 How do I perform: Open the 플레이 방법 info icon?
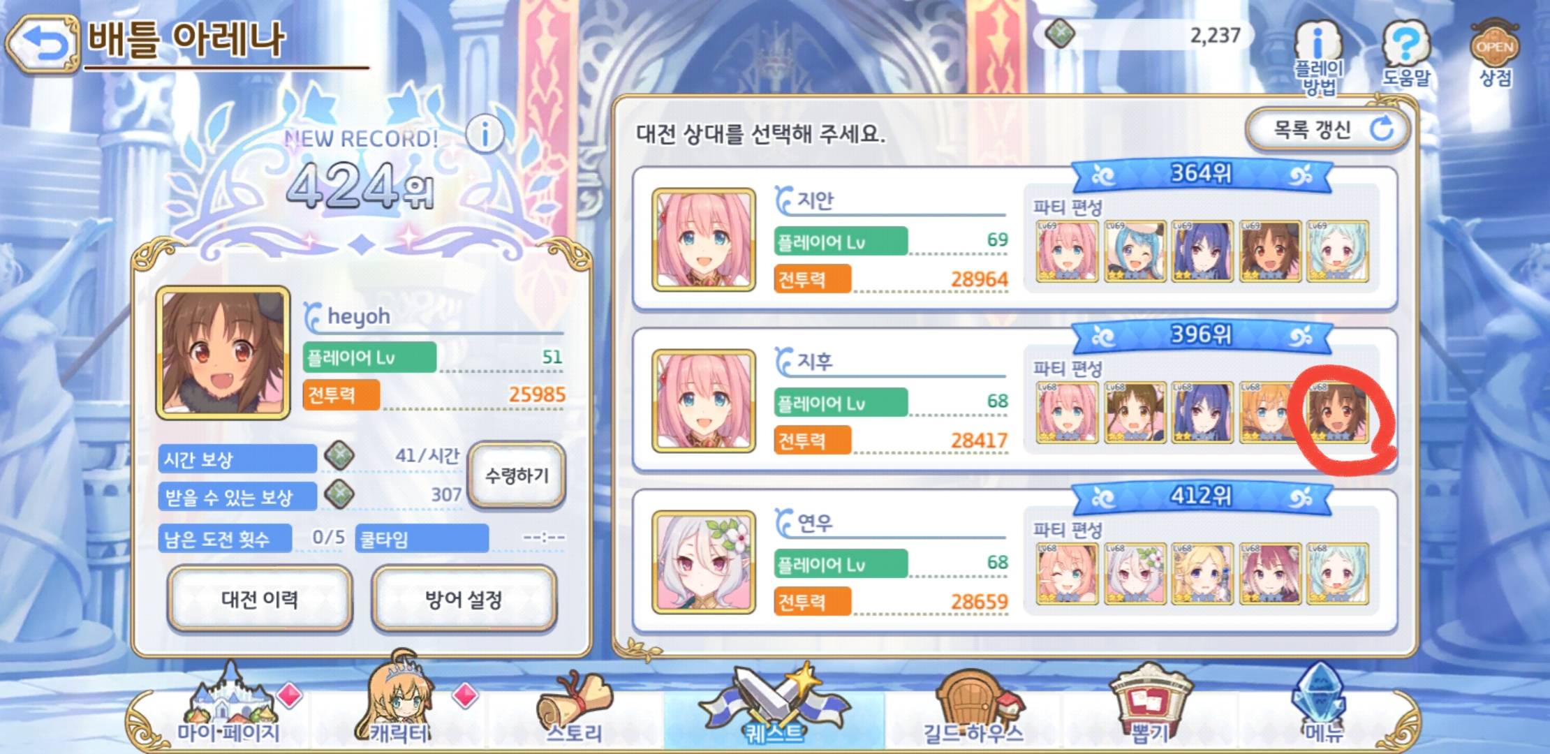point(1318,57)
